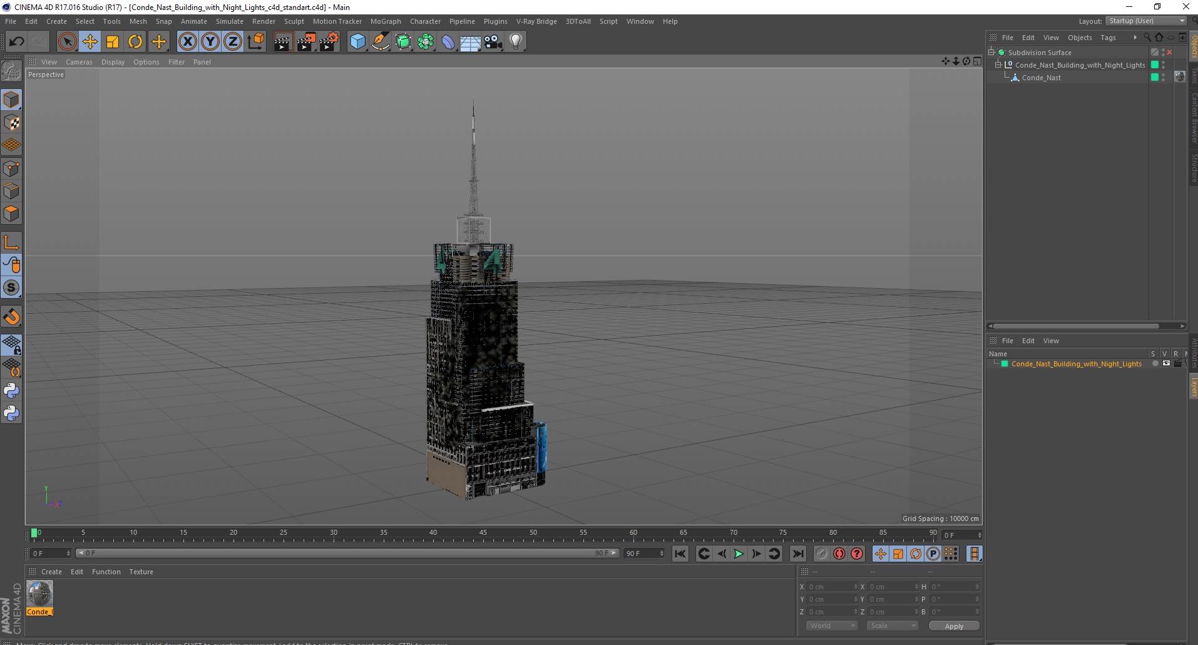Screen dimensions: 1198x645
Task: Toggle Autokeying button
Action: pos(839,554)
